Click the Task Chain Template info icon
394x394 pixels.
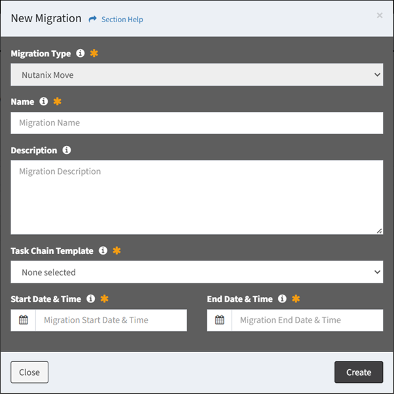tap(103, 251)
